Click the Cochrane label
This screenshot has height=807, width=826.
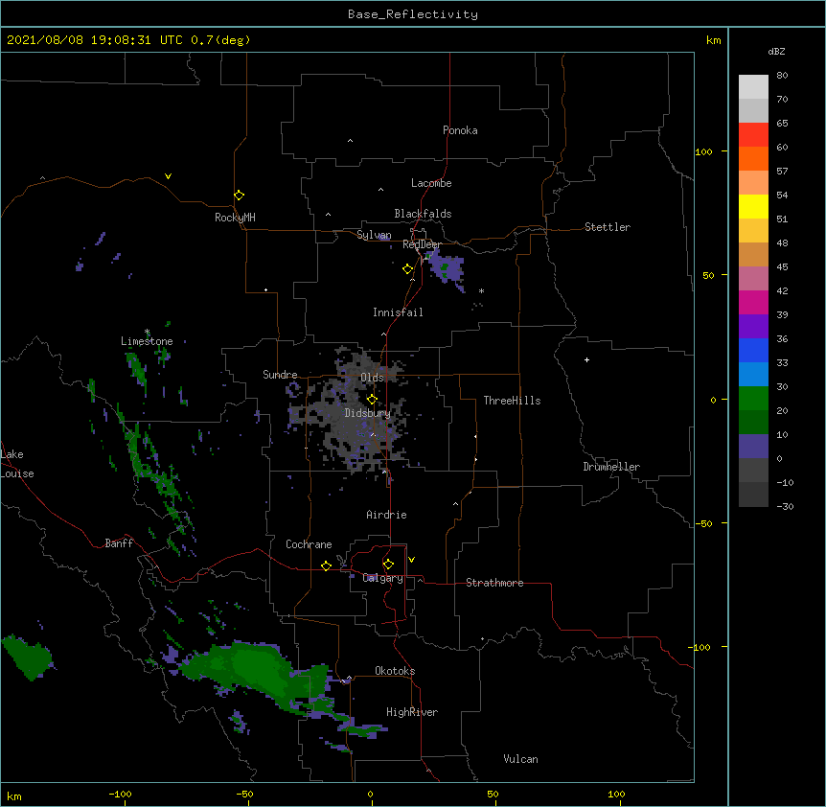pos(309,544)
